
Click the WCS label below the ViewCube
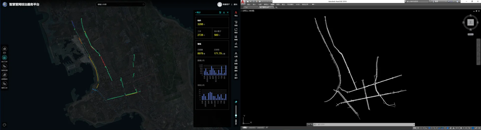[470, 34]
